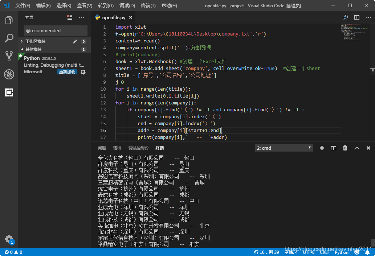The image size is (375, 256).
Task: Close the openfile.py editor tab
Action: coord(131,17)
